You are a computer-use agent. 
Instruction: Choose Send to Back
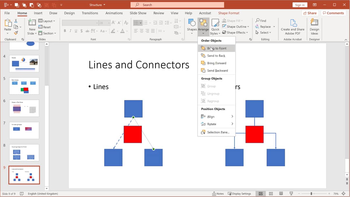[216, 55]
